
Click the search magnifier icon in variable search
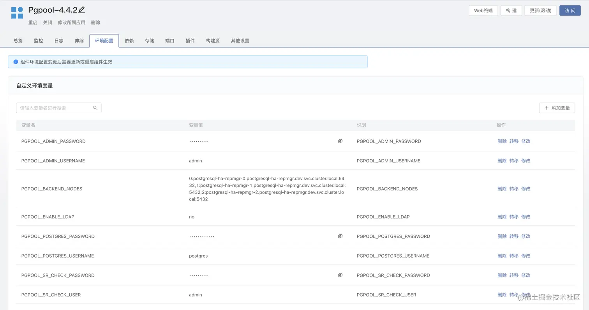point(95,108)
